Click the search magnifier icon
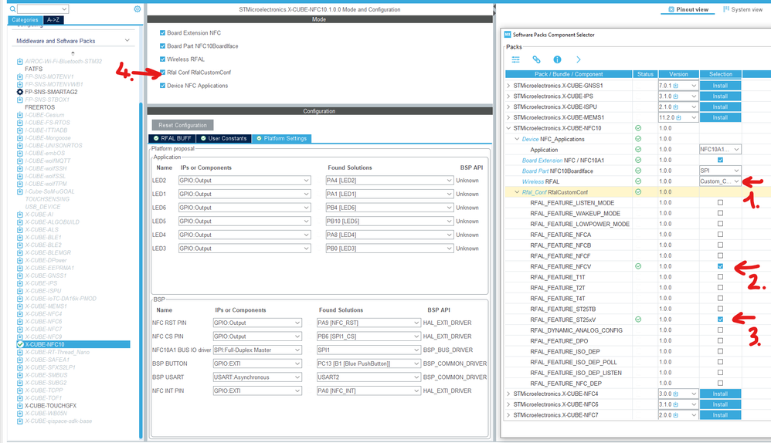 click(13, 8)
